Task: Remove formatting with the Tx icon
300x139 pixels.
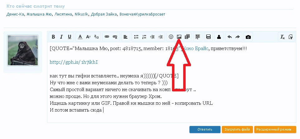Action: point(282,37)
